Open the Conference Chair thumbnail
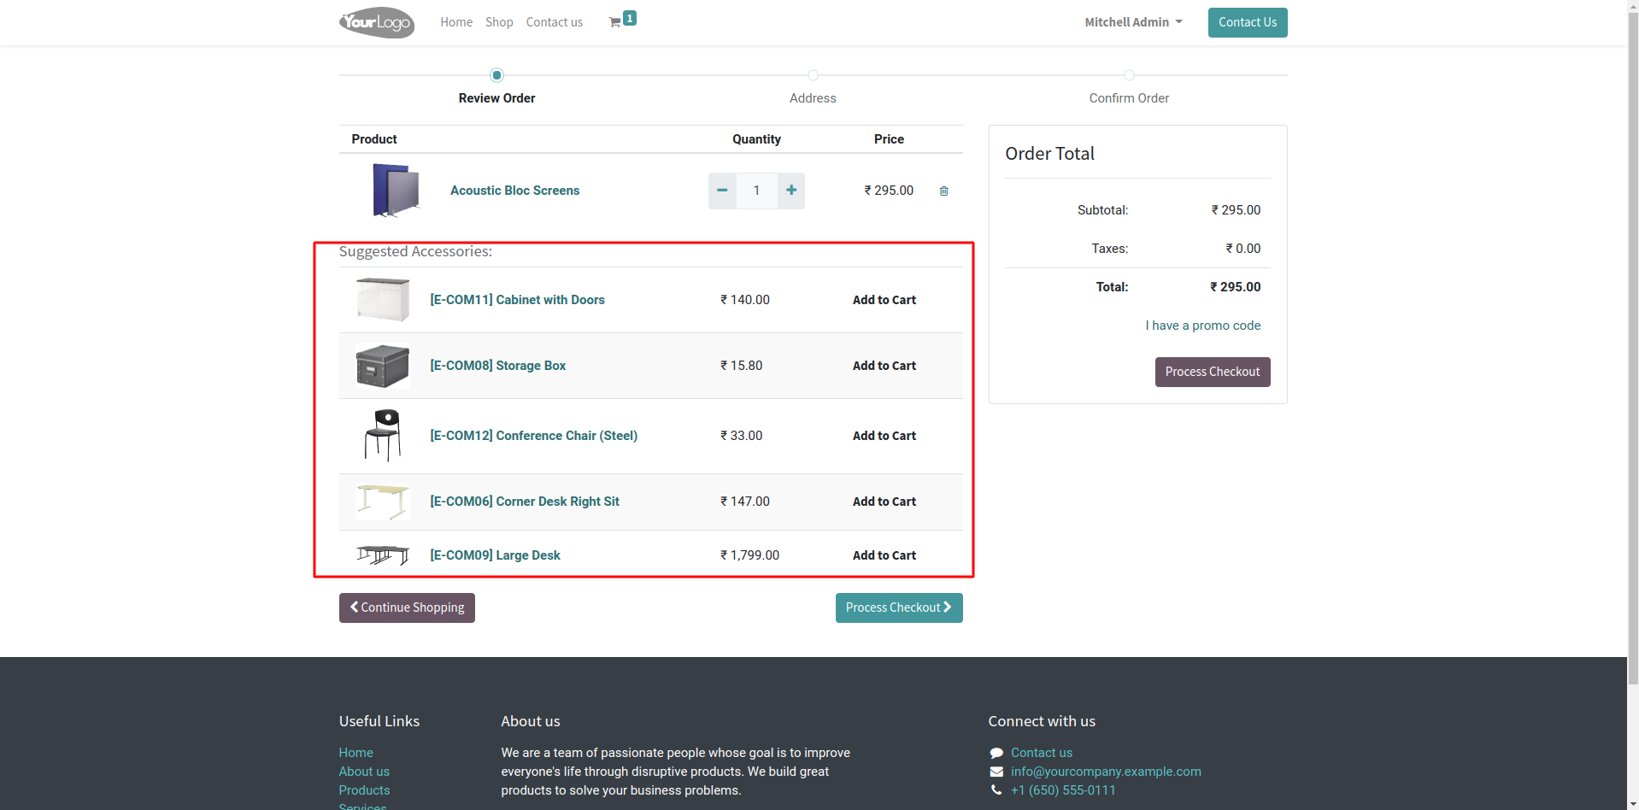The height and width of the screenshot is (810, 1639). pos(383,436)
